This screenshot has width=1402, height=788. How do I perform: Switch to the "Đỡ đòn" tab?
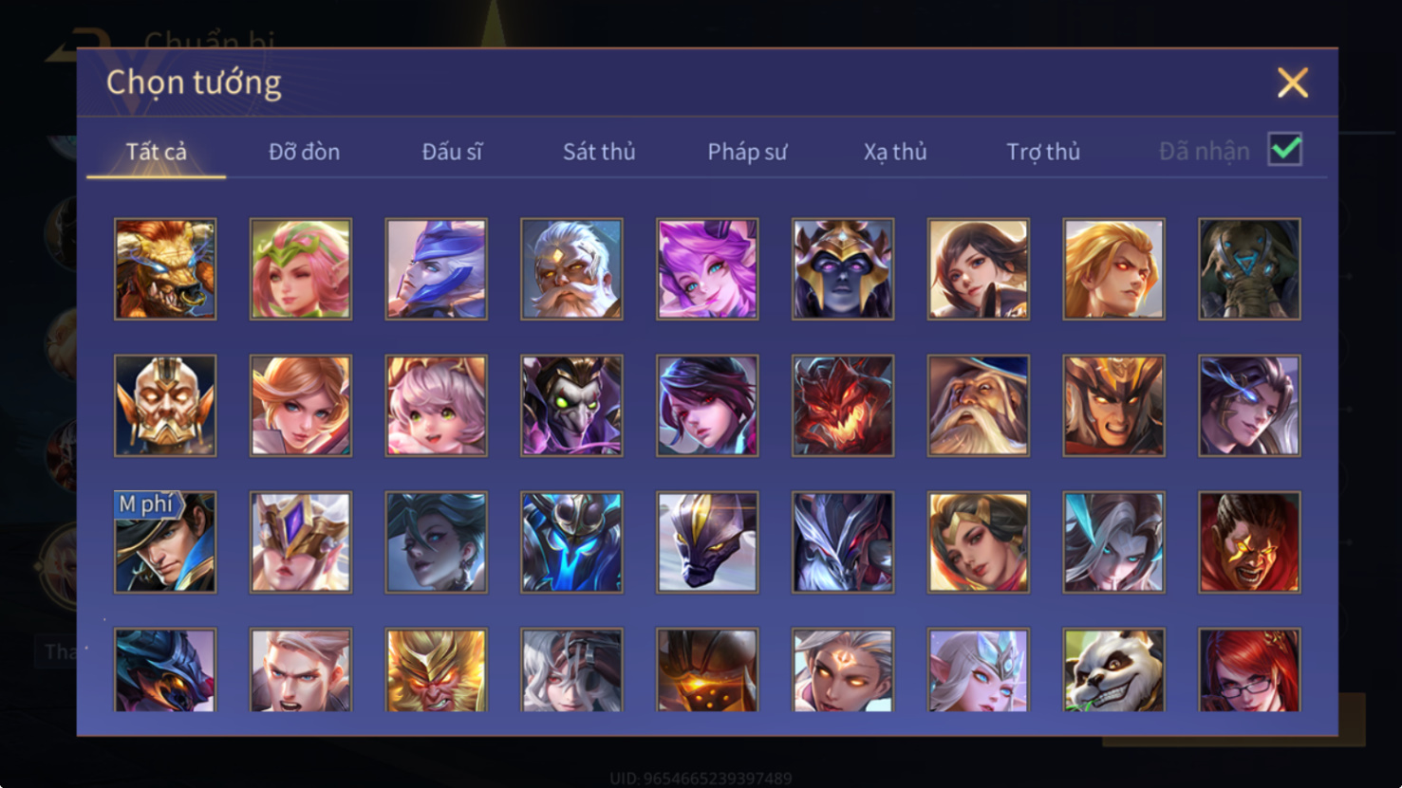(x=304, y=152)
